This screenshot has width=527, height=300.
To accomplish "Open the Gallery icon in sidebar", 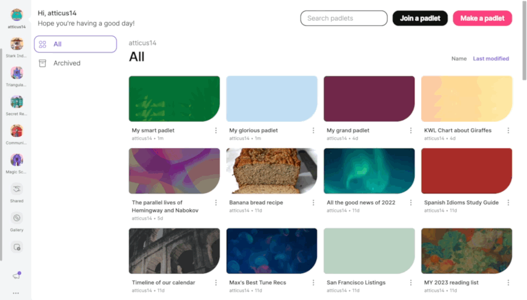I will click(16, 218).
